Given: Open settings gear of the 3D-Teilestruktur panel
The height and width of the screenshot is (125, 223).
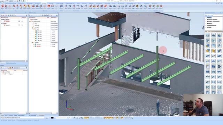Looking at the screenshot, I should tap(57, 15).
